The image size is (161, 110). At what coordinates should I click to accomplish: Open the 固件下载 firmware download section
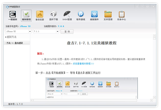click(x=53, y=16)
